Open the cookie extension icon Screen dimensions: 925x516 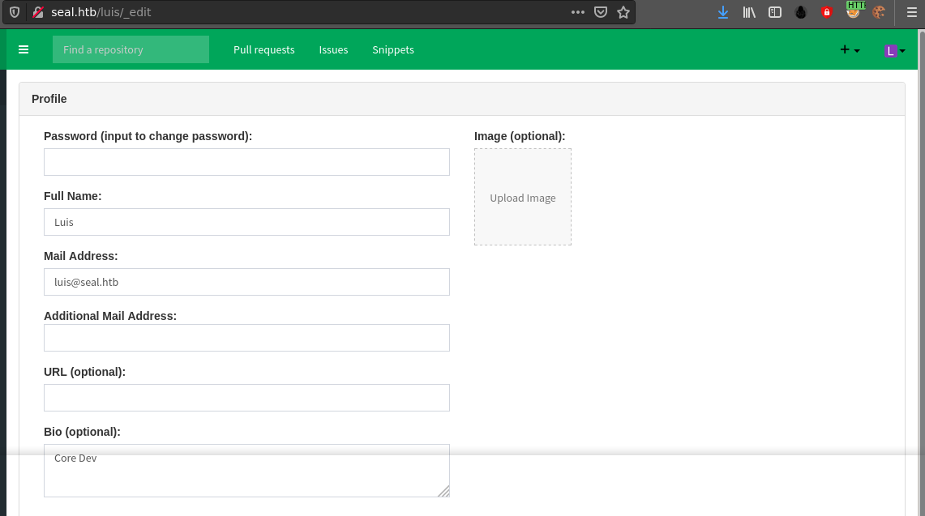879,12
